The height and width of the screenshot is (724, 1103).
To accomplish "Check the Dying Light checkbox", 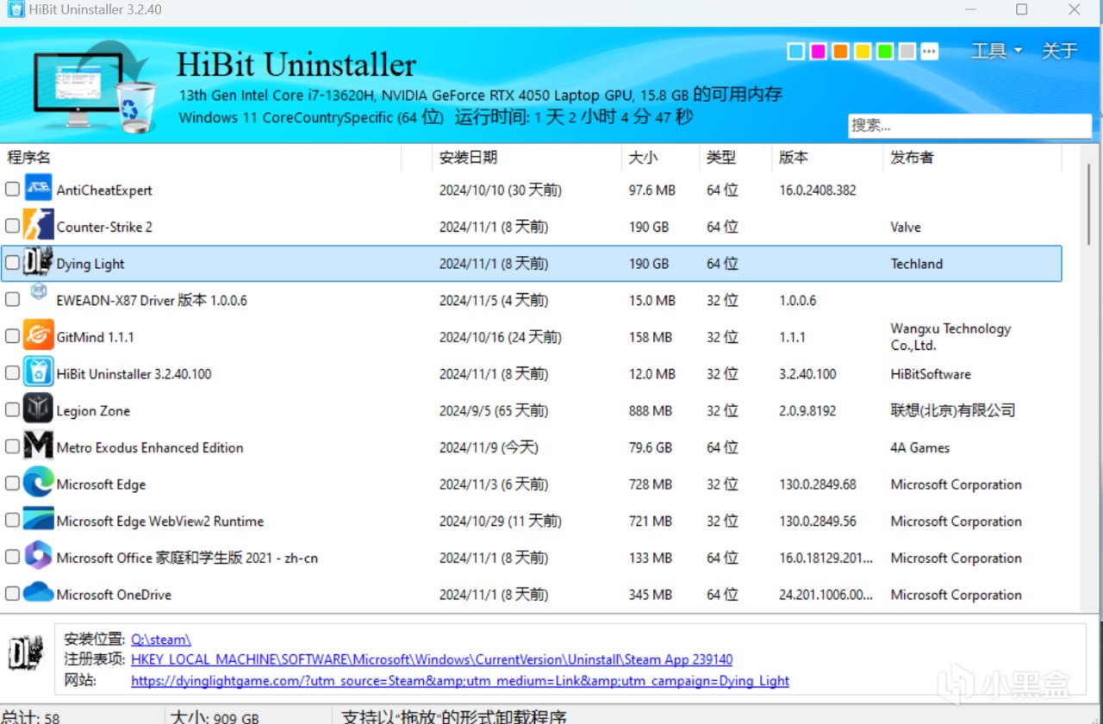I will pyautogui.click(x=12, y=263).
